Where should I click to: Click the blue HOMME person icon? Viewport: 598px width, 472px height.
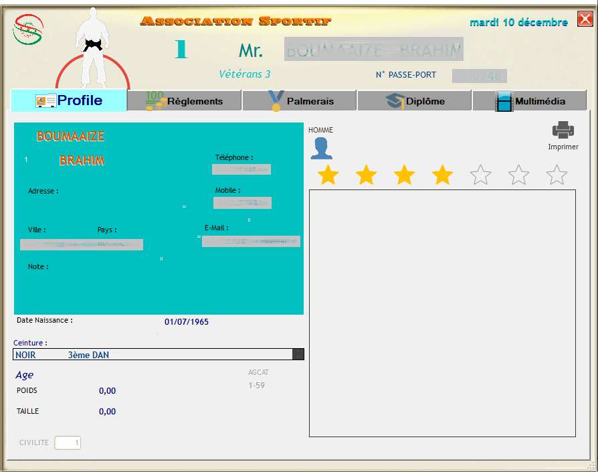[321, 149]
